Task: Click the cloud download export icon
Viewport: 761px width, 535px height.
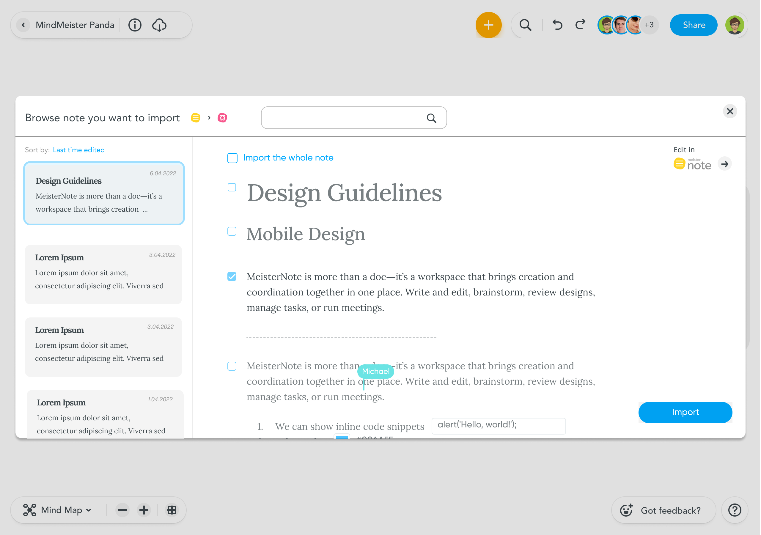Action: coord(159,25)
